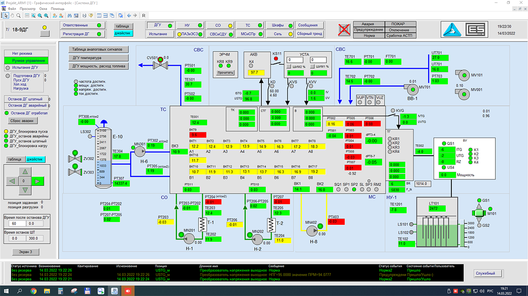Click the MV701 fan BB-1 symbol
This screenshot has width=528, height=296.
point(412,90)
